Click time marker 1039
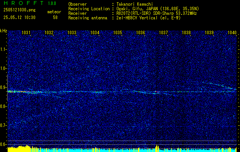This screenshot has height=152, width=240. pos(209,32)
